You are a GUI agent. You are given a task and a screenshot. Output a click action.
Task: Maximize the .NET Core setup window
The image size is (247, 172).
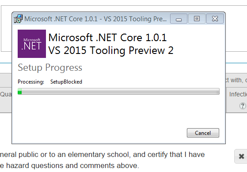(197, 19)
